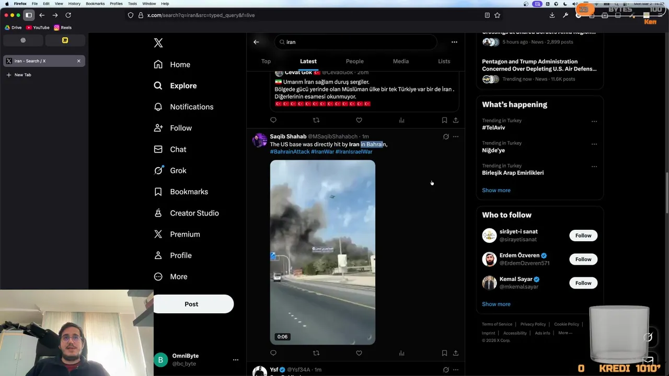This screenshot has width=669, height=376.
Task: Open the #BahrainAttack hashtag
Action: click(290, 151)
